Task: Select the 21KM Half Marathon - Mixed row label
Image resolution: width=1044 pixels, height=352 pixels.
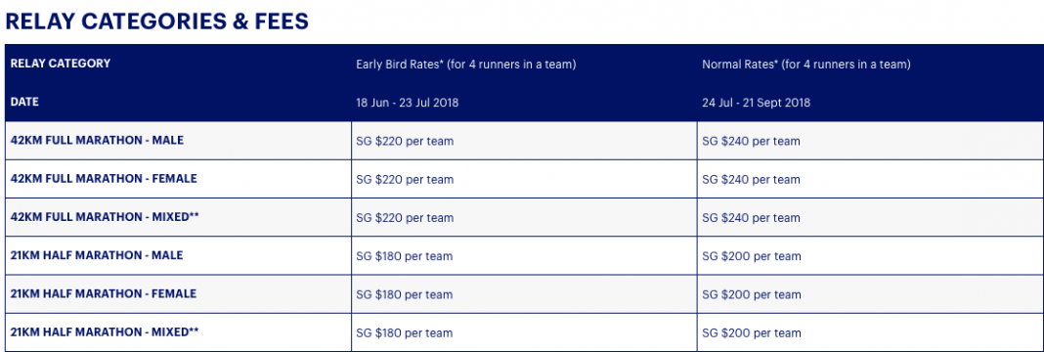Action: 105,332
